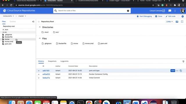Click browser back arrow
Screen dimensions: 186x104
click(3, 5)
